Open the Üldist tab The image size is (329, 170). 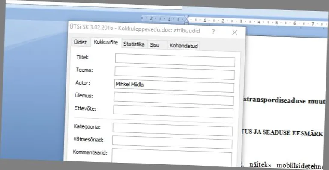pos(80,42)
